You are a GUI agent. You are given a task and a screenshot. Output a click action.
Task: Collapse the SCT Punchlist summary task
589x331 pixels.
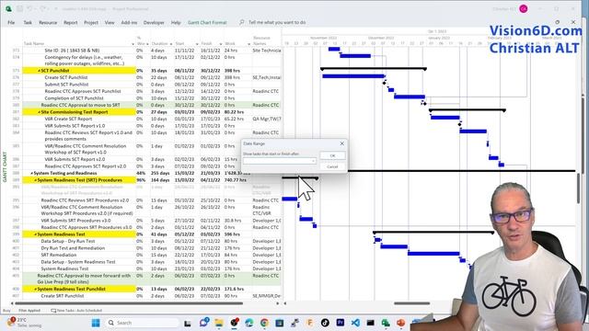click(x=39, y=71)
